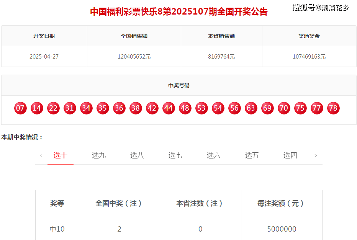Image resolution: width=357 pixels, height=240 pixels.
Task: Select red ball number 77
Action: click(317, 108)
